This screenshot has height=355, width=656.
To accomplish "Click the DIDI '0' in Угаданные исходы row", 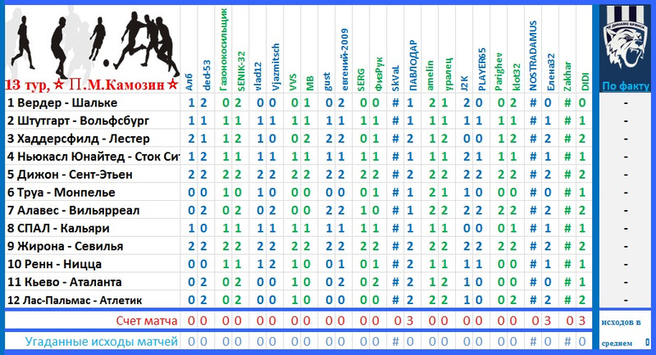I will (582, 342).
